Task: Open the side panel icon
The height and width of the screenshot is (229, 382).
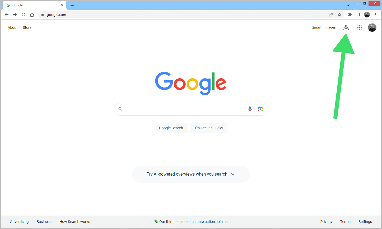Action: point(358,15)
